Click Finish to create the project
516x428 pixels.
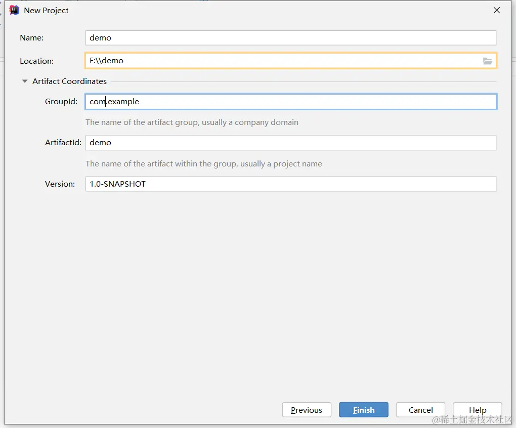coord(364,410)
